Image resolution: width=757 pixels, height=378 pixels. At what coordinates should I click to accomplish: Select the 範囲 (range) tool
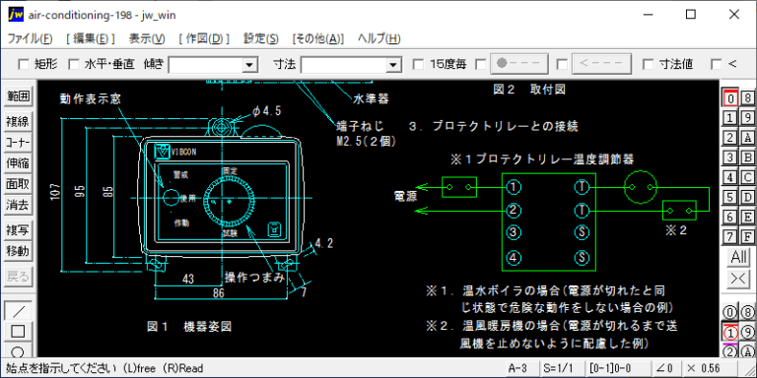[19, 96]
